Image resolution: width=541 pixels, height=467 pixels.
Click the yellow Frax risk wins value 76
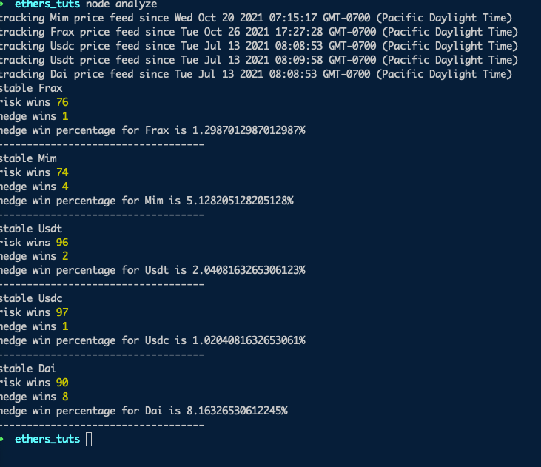pos(62,102)
